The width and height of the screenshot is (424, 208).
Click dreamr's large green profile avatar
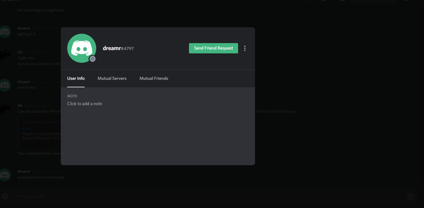point(82,48)
